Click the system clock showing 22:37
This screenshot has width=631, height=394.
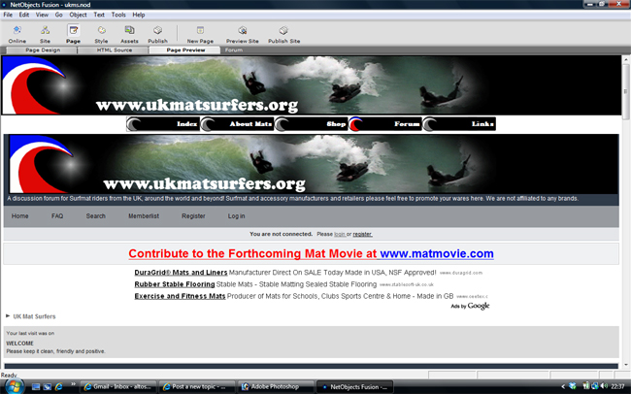(x=617, y=386)
